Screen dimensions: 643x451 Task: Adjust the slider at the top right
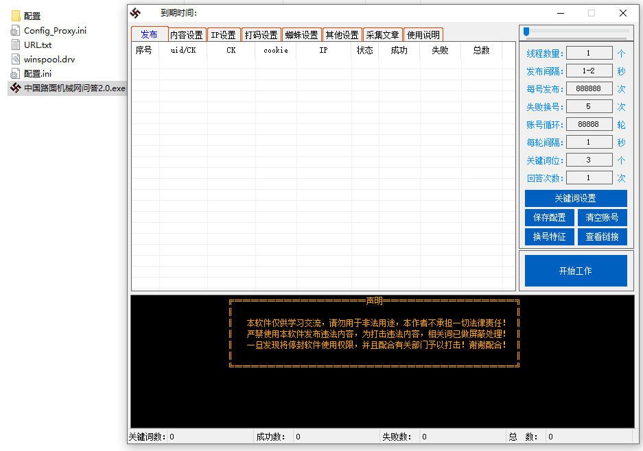pyautogui.click(x=526, y=30)
